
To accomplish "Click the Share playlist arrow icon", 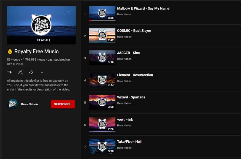I will tap(31, 72).
